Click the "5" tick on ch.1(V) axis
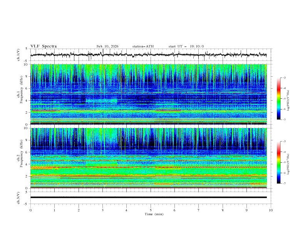 coord(27,49)
